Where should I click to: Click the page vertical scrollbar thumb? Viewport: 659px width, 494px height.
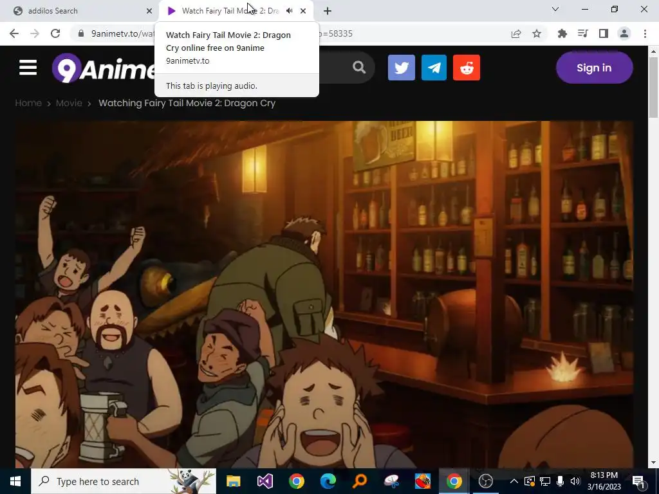click(653, 87)
